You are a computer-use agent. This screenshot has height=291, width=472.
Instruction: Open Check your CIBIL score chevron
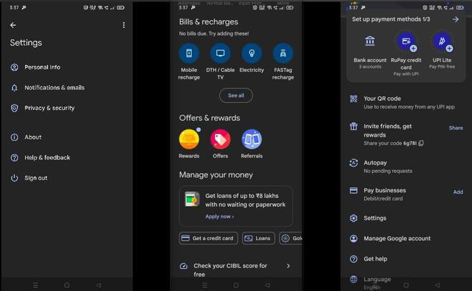(288, 266)
